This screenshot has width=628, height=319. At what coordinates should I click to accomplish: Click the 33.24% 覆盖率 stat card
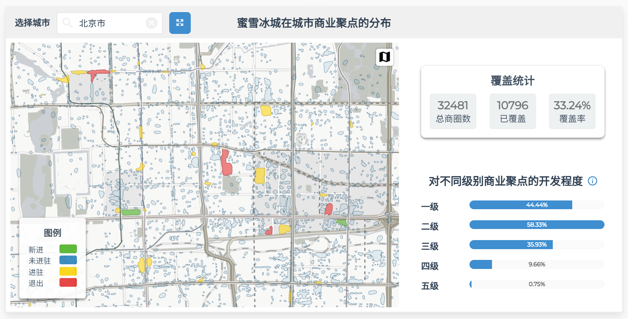pyautogui.click(x=572, y=111)
